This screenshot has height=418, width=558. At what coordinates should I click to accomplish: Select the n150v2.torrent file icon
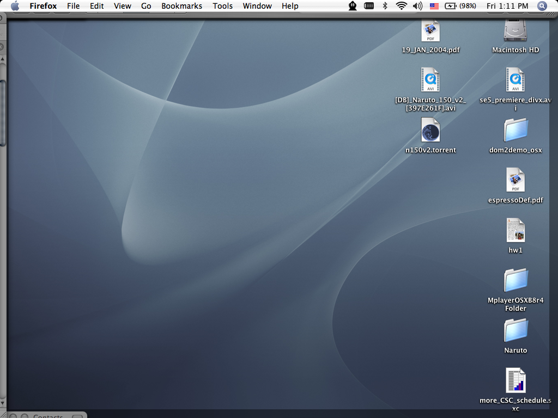click(430, 131)
